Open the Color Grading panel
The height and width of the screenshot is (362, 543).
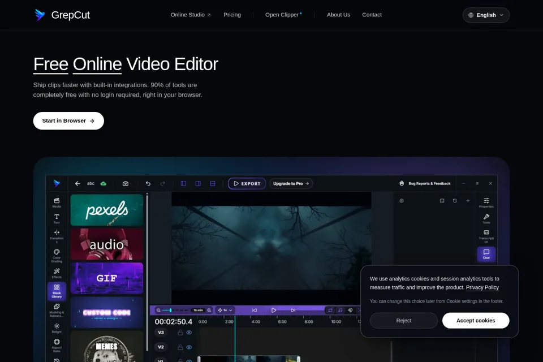coord(57,256)
